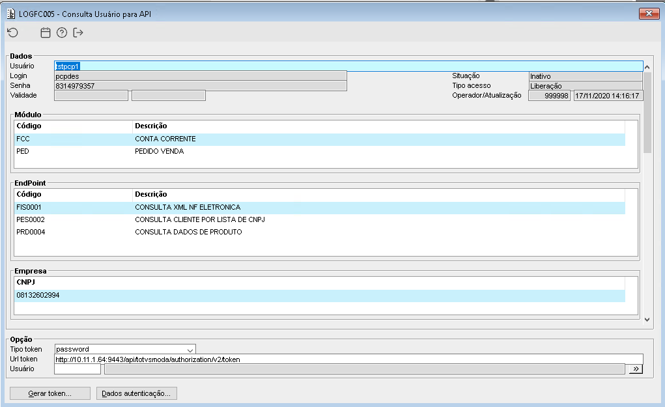665x407 pixels.
Task: Click the long gray Usuário description field
Action: pos(365,369)
